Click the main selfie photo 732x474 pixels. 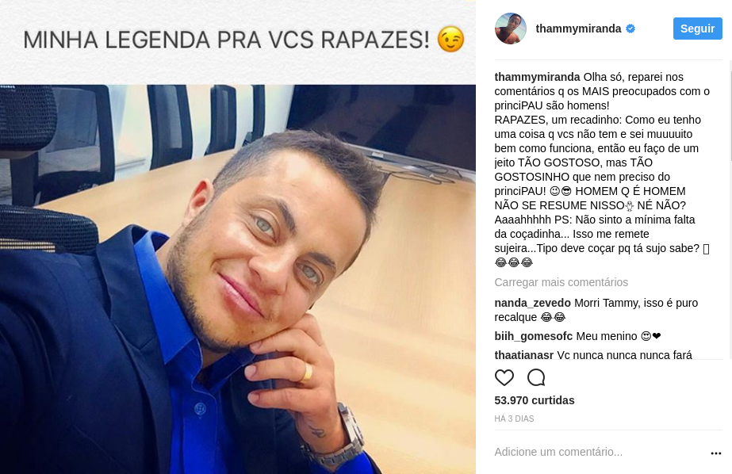pos(238,279)
